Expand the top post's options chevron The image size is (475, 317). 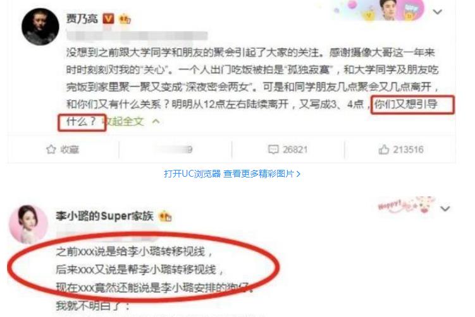click(437, 12)
